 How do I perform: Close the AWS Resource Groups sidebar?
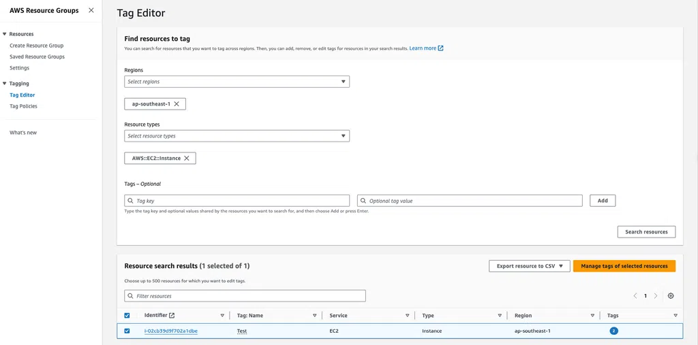pos(91,10)
